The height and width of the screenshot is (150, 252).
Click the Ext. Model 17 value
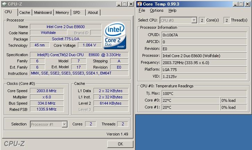tap(79, 67)
